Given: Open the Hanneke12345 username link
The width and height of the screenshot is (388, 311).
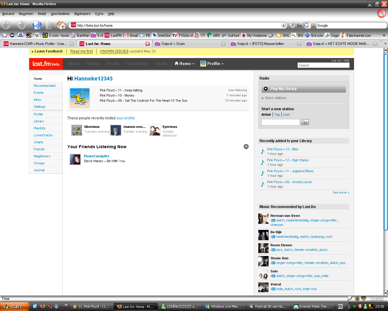Looking at the screenshot, I should pyautogui.click(x=93, y=79).
